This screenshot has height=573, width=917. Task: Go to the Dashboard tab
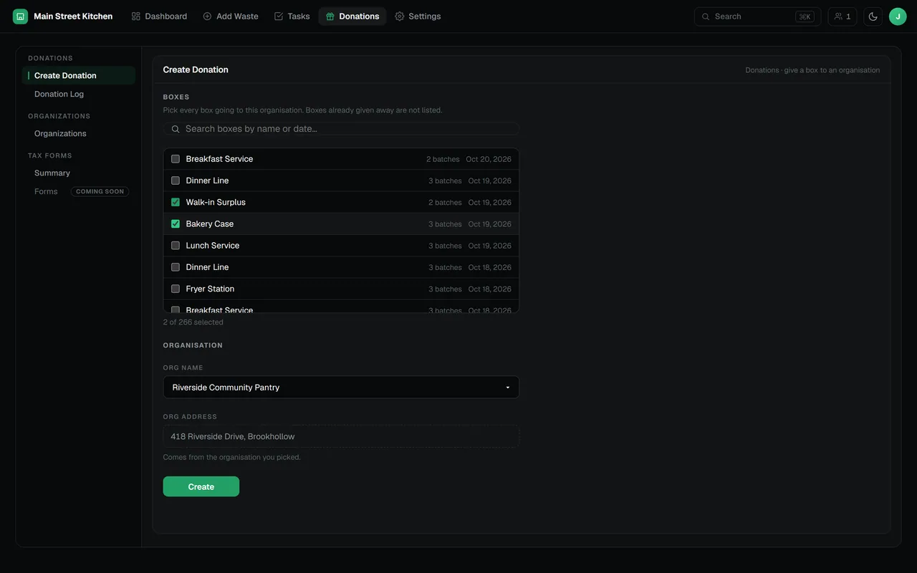coord(159,16)
